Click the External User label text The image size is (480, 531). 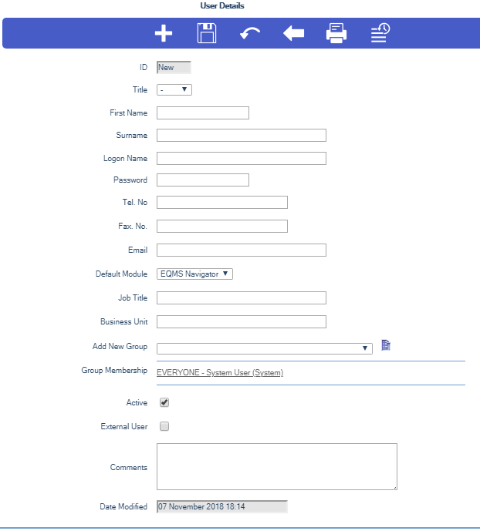[x=124, y=426]
